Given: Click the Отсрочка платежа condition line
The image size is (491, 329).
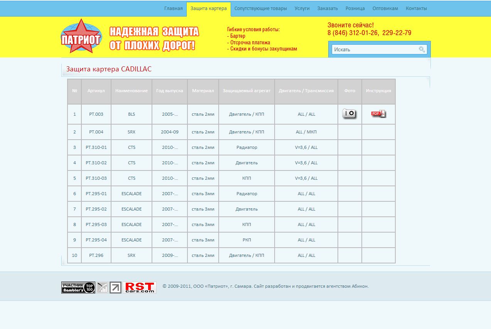Looking at the screenshot, I should (248, 42).
